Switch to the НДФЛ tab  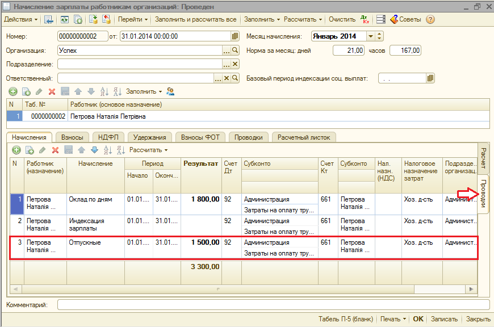108,137
